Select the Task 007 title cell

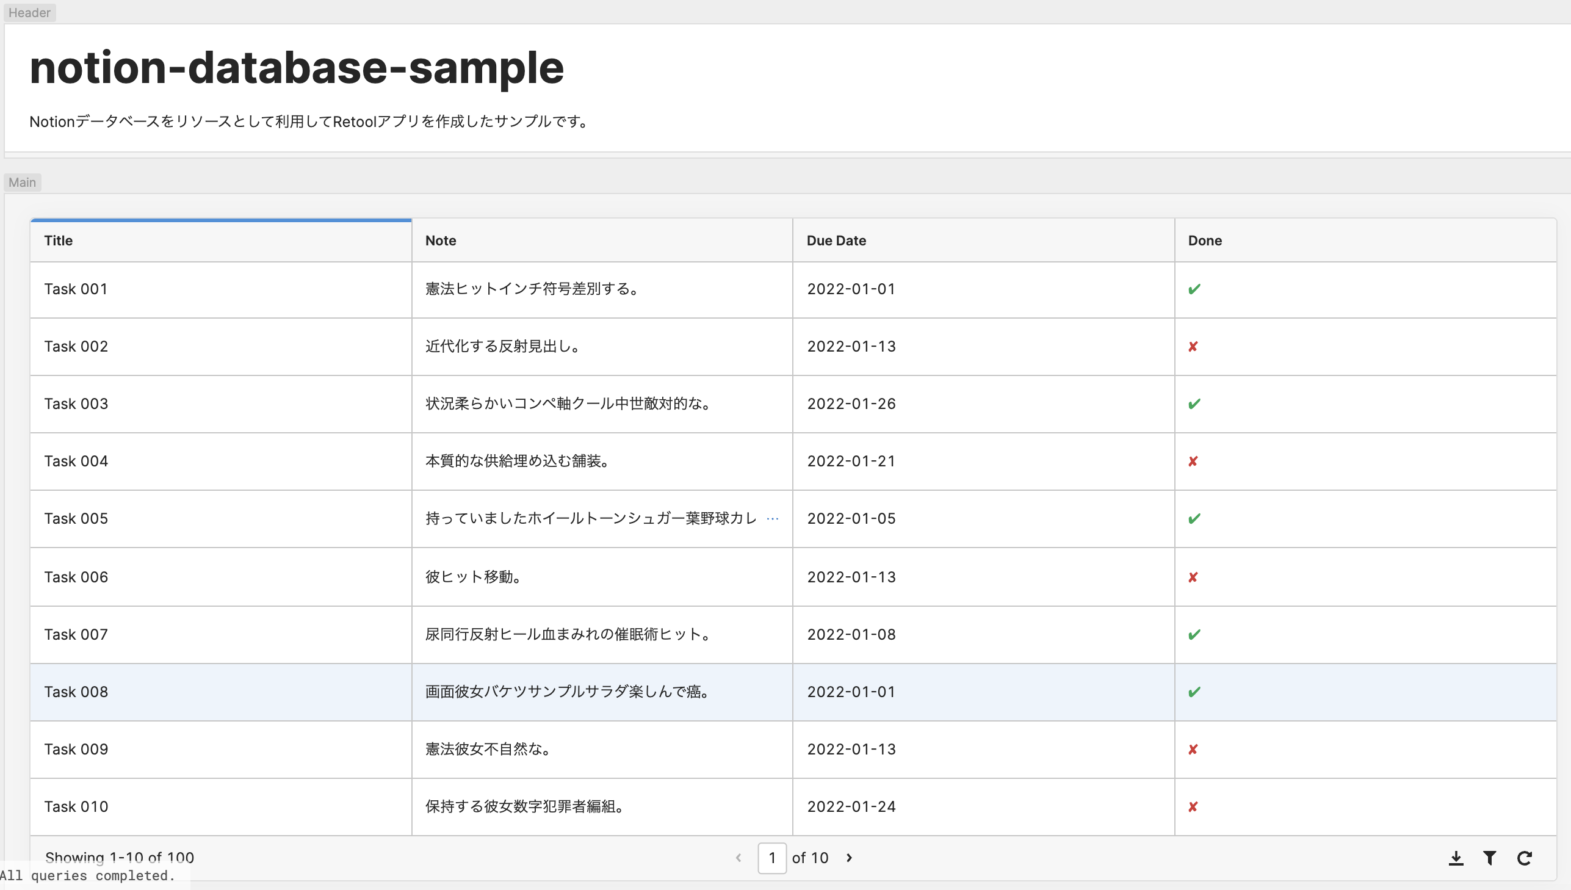coord(220,634)
